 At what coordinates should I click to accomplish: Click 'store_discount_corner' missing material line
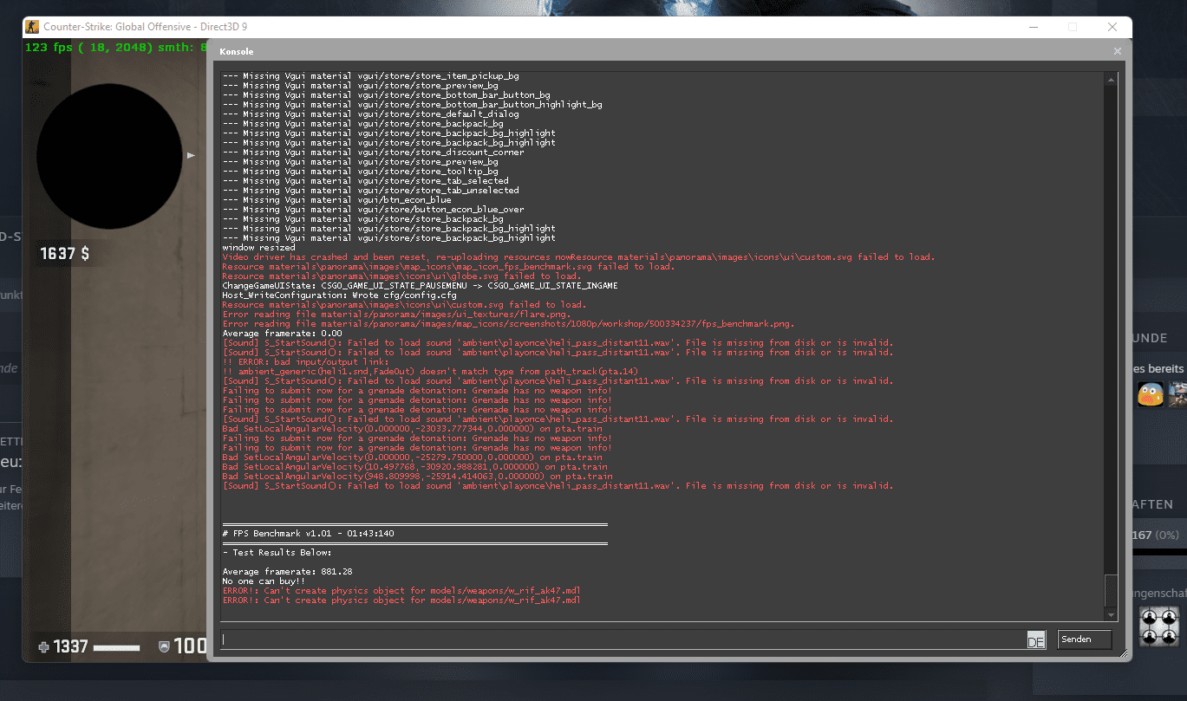(x=373, y=152)
